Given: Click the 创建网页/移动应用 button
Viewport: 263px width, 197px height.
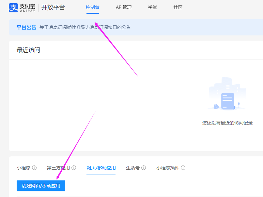Looking at the screenshot, I should point(41,186).
